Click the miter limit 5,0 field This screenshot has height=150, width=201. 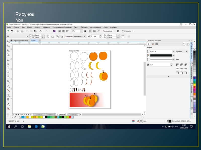click(x=160, y=65)
